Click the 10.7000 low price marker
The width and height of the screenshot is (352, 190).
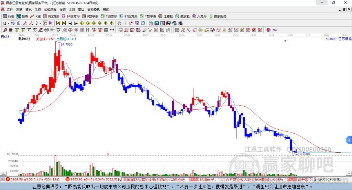pos(304,154)
